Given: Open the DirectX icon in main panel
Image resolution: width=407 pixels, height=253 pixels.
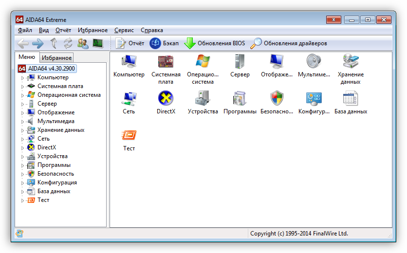Looking at the screenshot, I should click(x=166, y=99).
